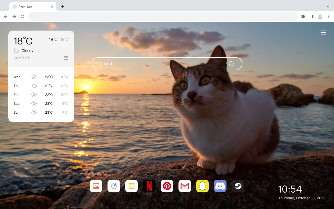This screenshot has height=209, width=334.
Task: Click the sun icon in the Sat. row
Action: point(34,103)
